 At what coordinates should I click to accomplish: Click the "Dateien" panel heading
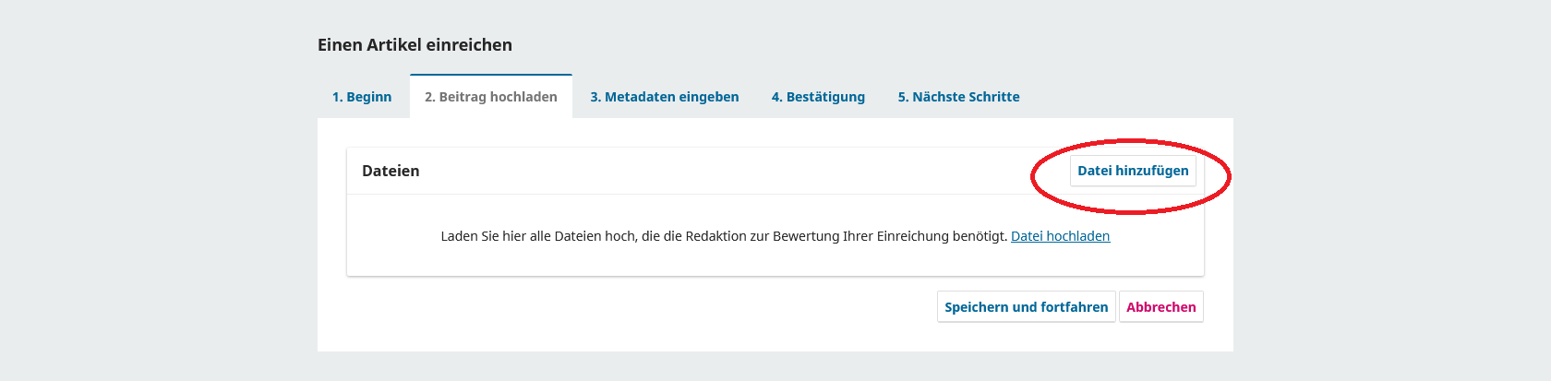(391, 171)
